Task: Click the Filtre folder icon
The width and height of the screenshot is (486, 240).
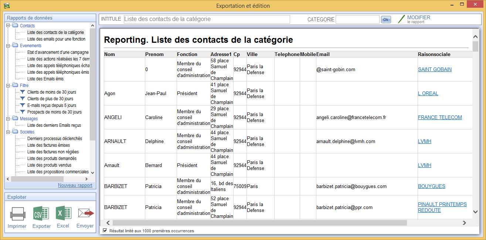Action: (15, 85)
